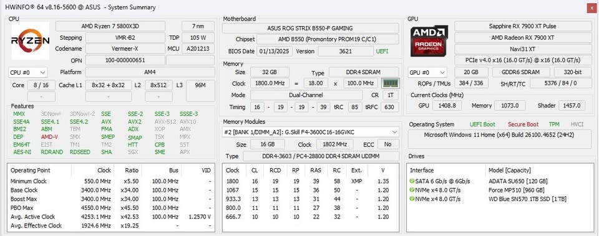599x236 pixels.
Task: Open the CPU #0 selector dropdown
Action: point(28,72)
